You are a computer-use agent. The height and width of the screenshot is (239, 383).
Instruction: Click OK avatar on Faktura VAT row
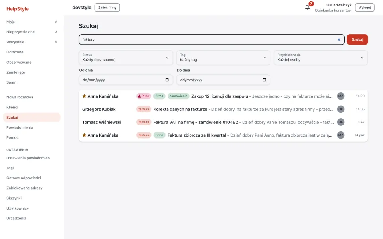[340, 122]
